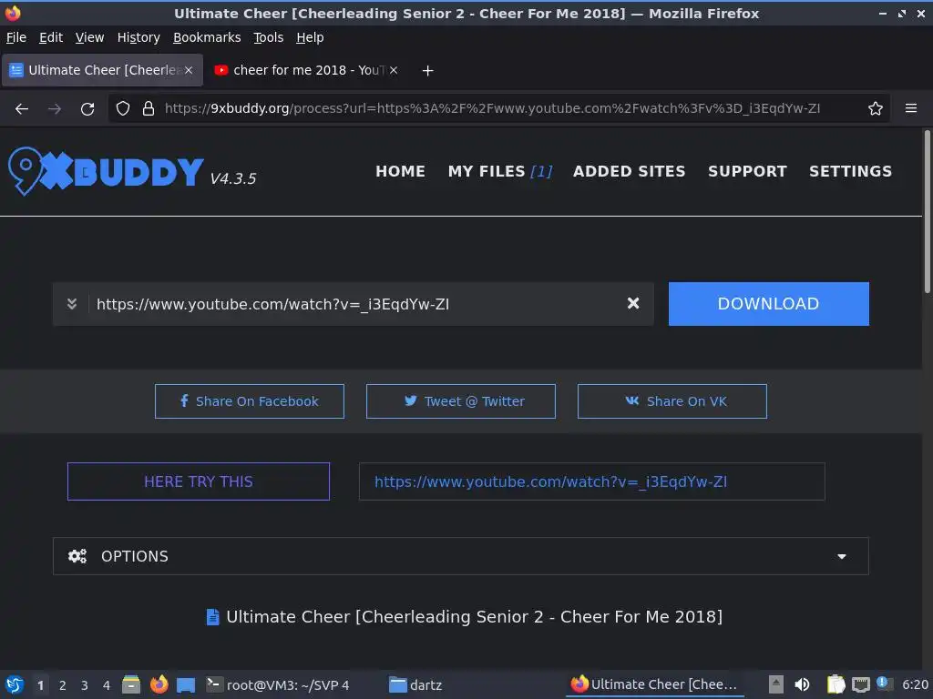Bookmark this page with the star icon
This screenshot has width=933, height=699.
876,109
